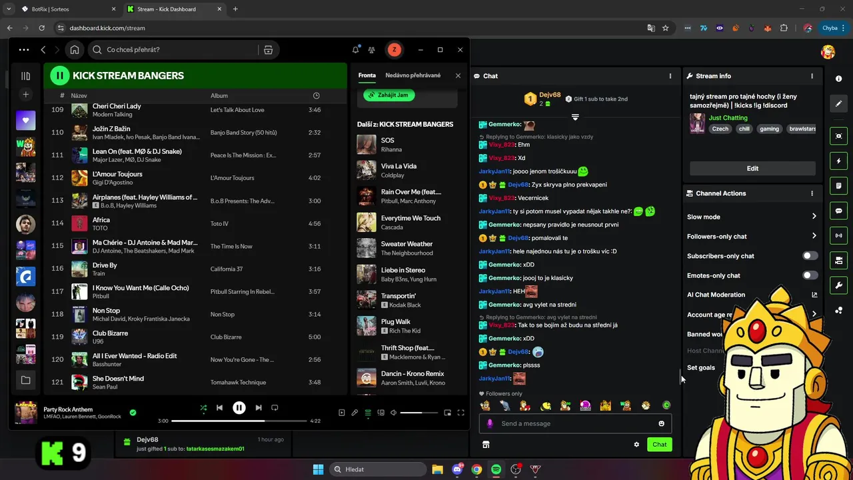Open Chat panel three-dot menu

[670, 76]
